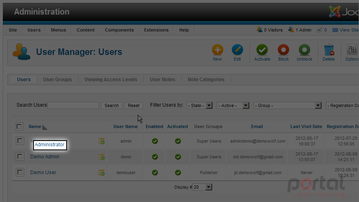
Task: Click the New user toolbar icon
Action: 218,50
